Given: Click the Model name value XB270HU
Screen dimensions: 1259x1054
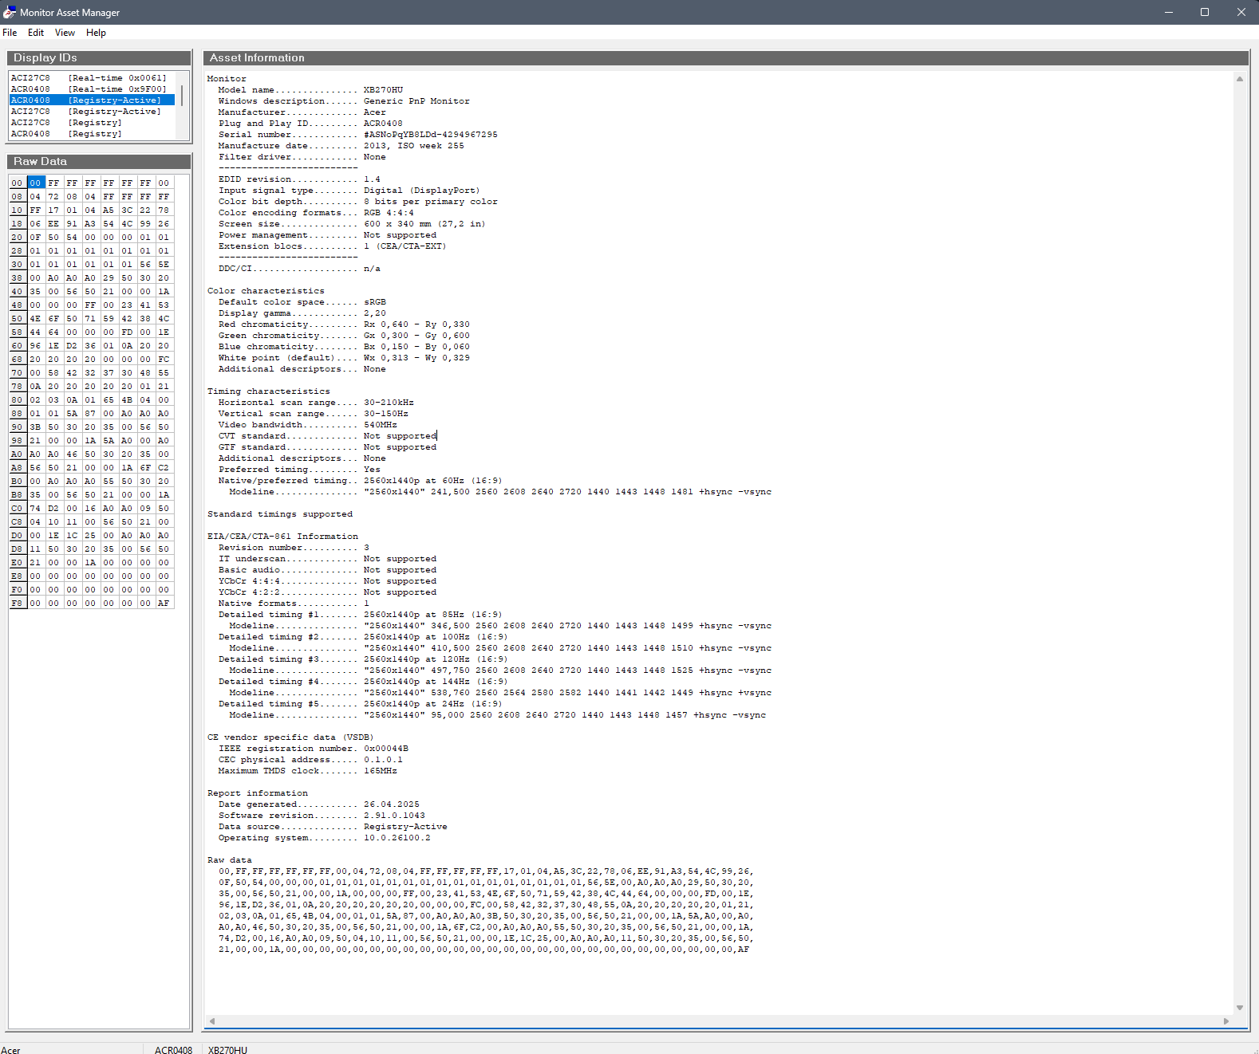Looking at the screenshot, I should pos(383,90).
